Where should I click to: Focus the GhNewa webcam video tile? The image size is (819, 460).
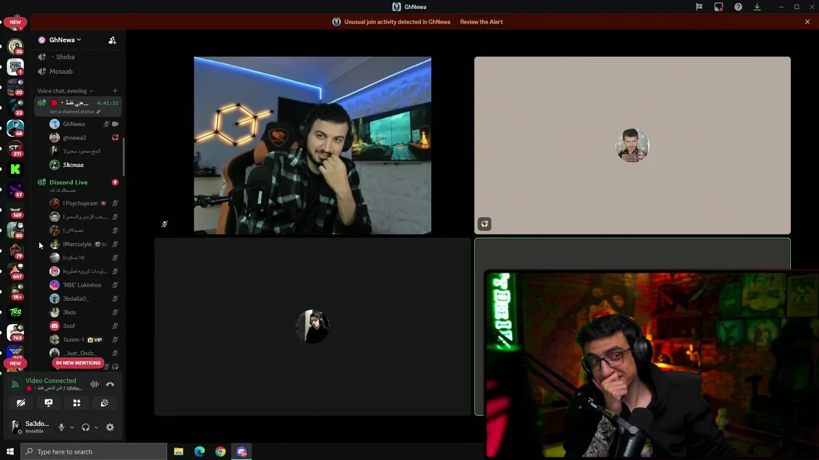312,146
